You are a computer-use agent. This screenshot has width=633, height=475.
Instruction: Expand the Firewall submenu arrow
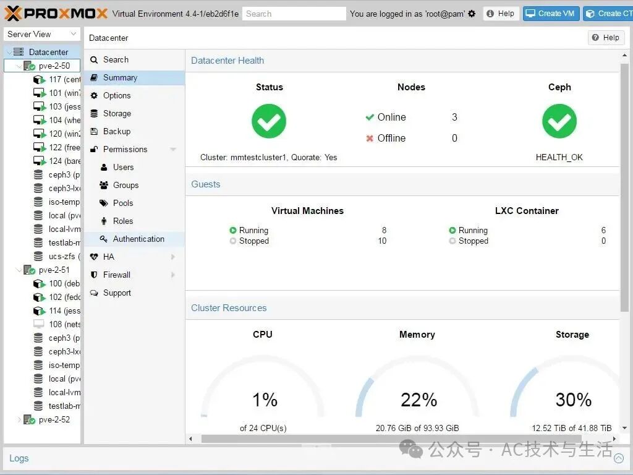tap(173, 275)
